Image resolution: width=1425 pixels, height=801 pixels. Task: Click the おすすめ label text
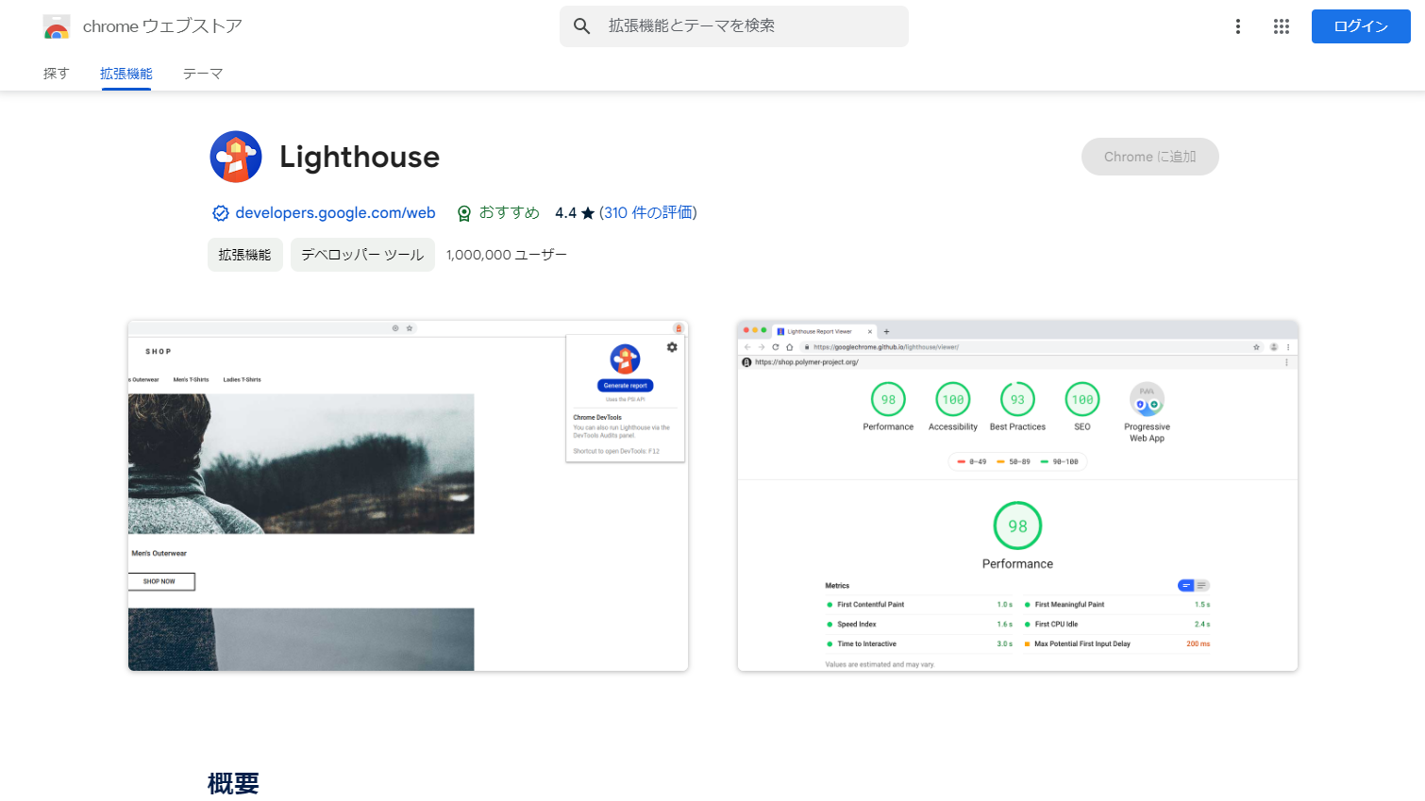pyautogui.click(x=510, y=213)
